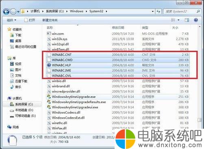Click the win32k.sys file icon
Screen dimensions: 204x149
[x=49, y=39]
